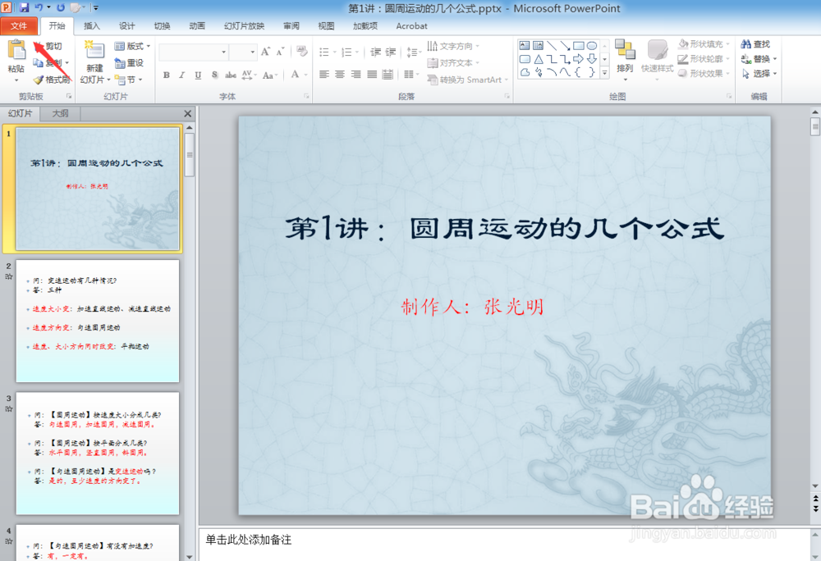Expand the shapes gallery More arrow
Viewport: 821px width, 561px height.
click(605, 73)
